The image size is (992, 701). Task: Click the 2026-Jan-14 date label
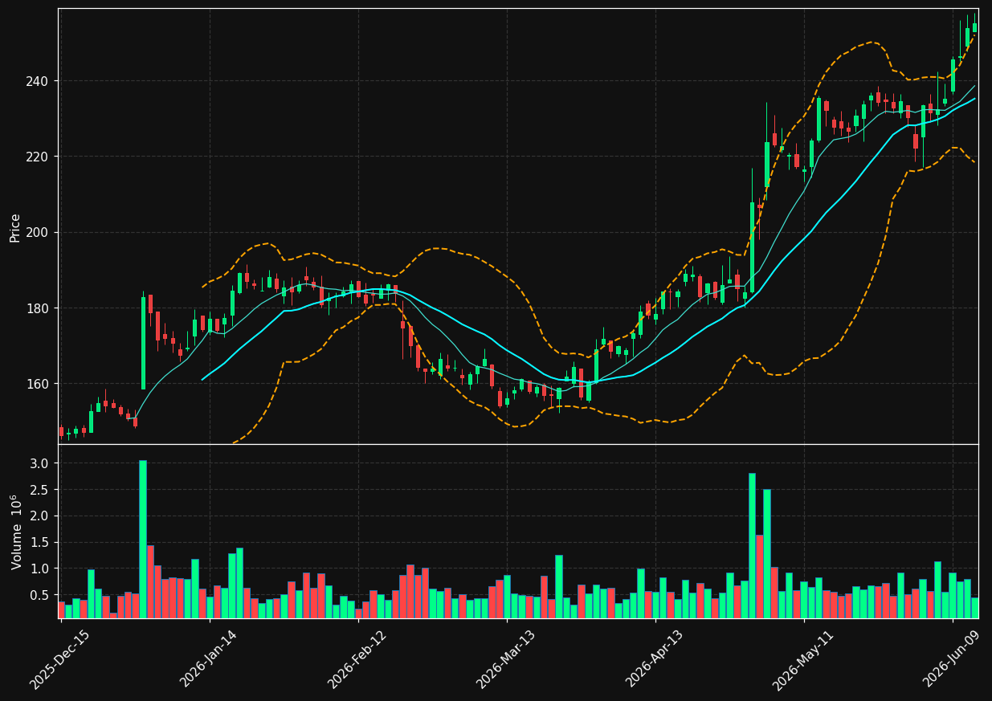(x=209, y=658)
